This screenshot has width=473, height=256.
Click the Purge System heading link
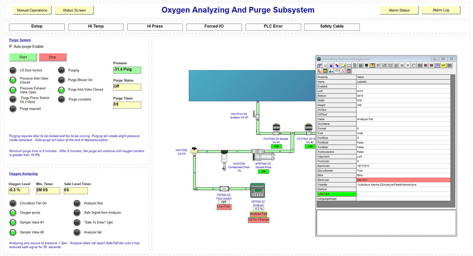click(20, 40)
